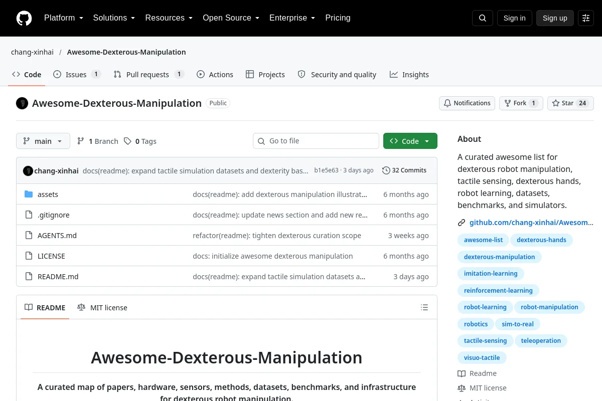The height and width of the screenshot is (401, 602).
Task: Open the green Code dropdown button
Action: [410, 141]
